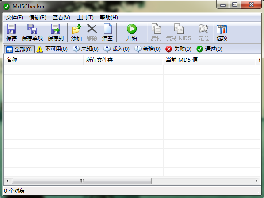Click the 保存到 (Save to) icon
The image size is (264, 198).
coord(56,29)
